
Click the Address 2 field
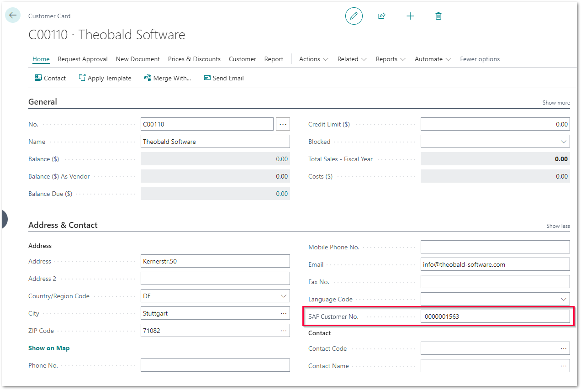(215, 279)
